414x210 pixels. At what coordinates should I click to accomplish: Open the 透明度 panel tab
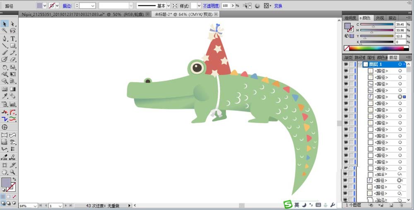coord(350,18)
